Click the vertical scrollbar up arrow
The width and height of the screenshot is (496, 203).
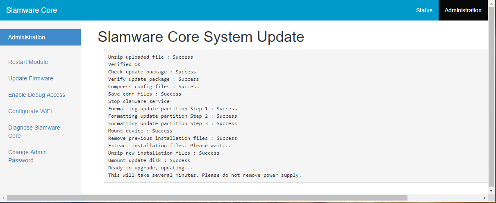click(491, 3)
